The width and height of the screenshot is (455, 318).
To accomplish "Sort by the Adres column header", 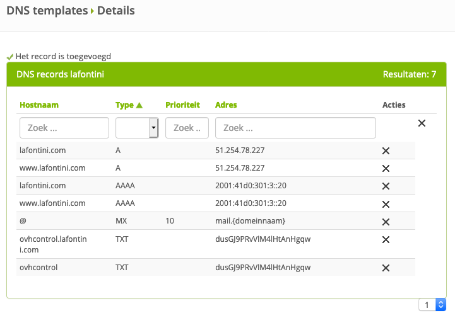I will pyautogui.click(x=226, y=105).
